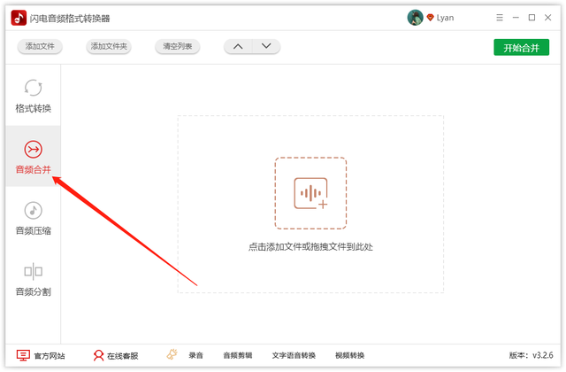Switch to the 音频压缩 tab label
The width and height of the screenshot is (566, 372).
pos(34,230)
